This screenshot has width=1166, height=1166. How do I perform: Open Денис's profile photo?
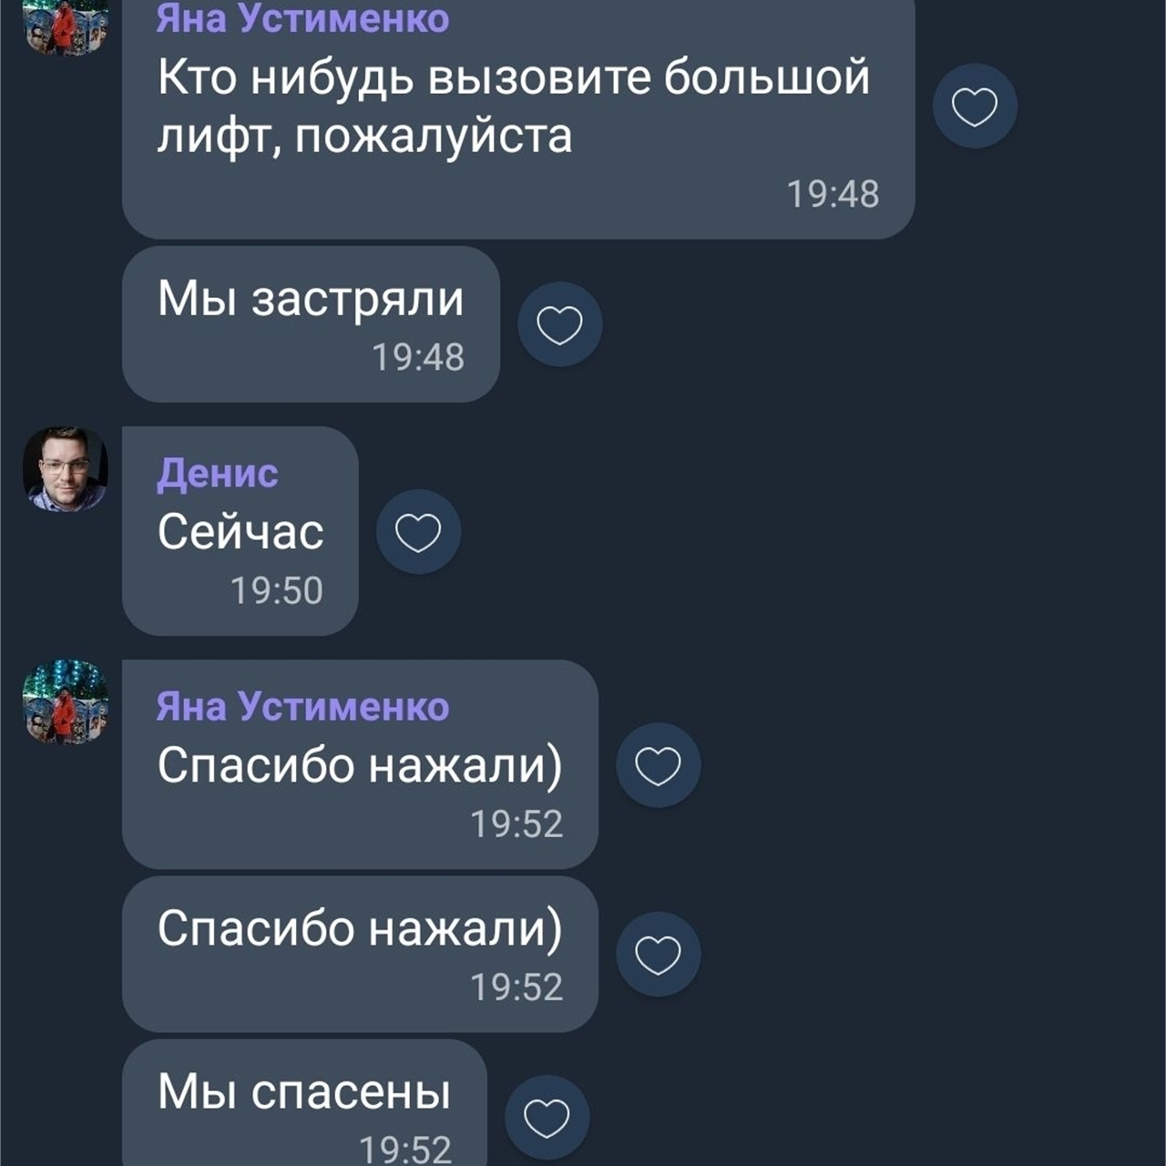(x=66, y=469)
